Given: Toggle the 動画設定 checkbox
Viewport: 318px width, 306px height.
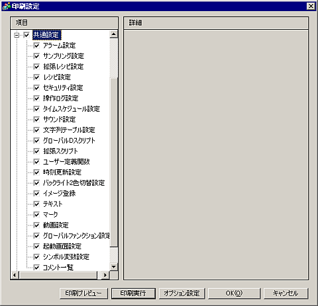Looking at the screenshot, I should click(x=36, y=225).
